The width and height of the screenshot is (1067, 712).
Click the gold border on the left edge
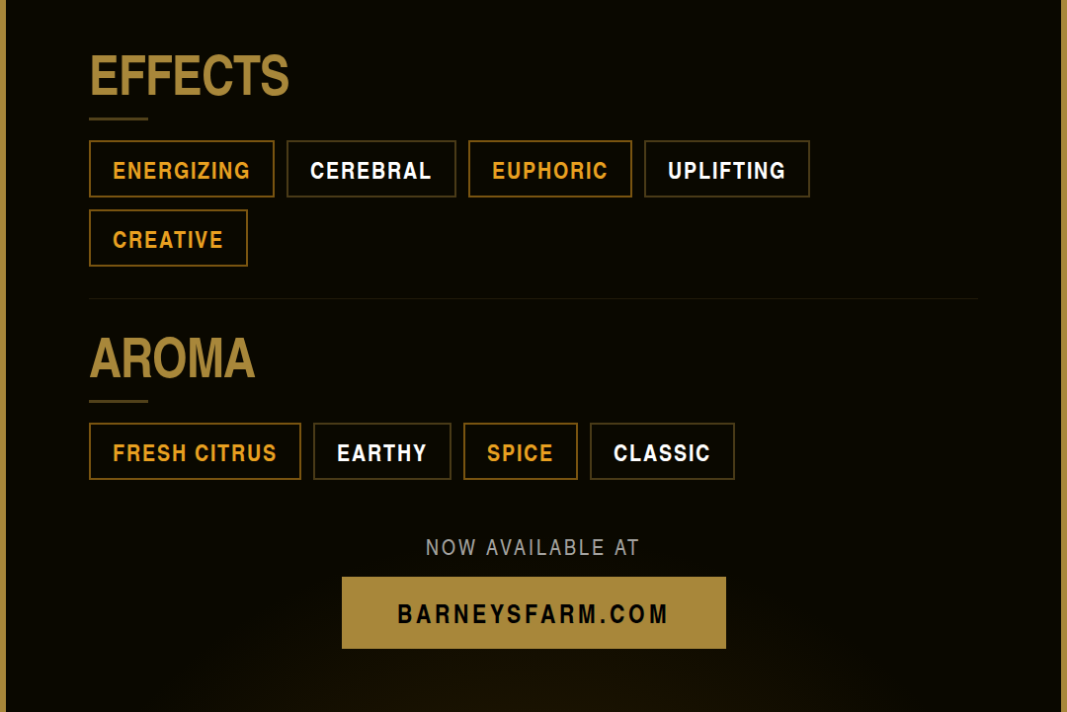click(3, 356)
